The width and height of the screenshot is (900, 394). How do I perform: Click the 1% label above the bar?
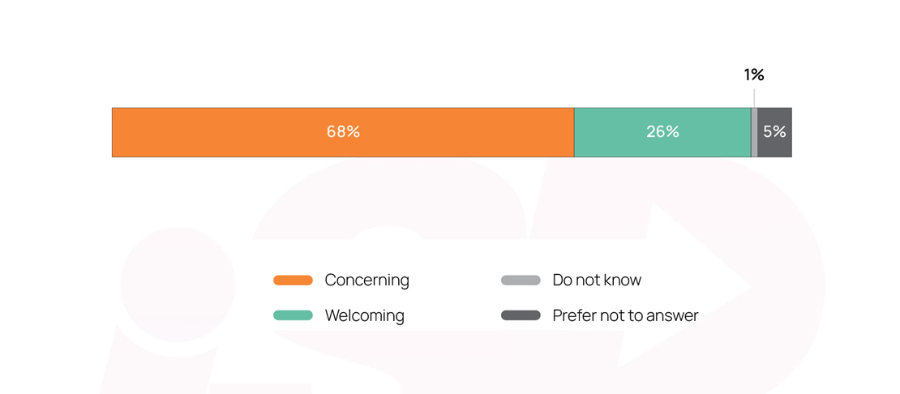754,75
